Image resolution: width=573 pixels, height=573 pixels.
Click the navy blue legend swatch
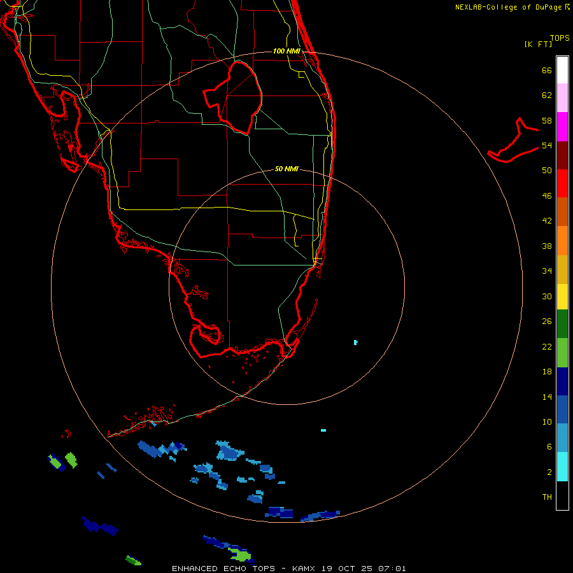point(562,381)
